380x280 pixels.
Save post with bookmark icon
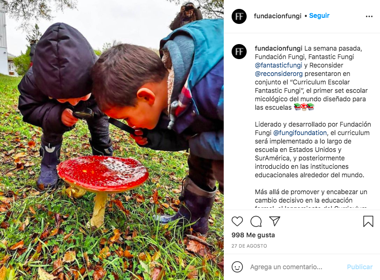(x=368, y=221)
